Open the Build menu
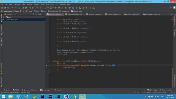 (43, 4)
